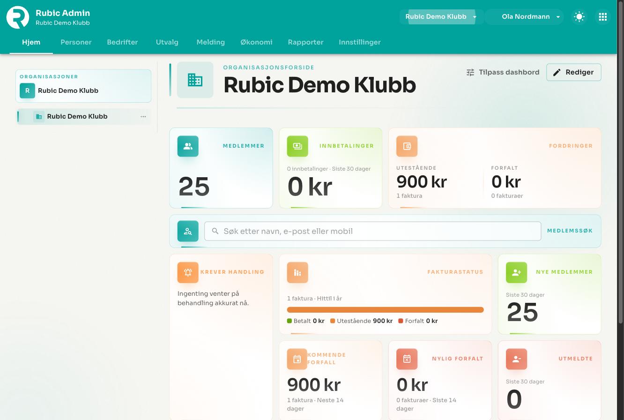Screen dimensions: 624x420
Task: Click the R avatar in Organisasjoner panel
Action: (27, 91)
